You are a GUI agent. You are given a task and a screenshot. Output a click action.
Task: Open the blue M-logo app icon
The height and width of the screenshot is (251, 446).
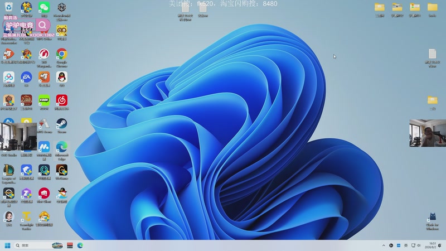click(44, 147)
